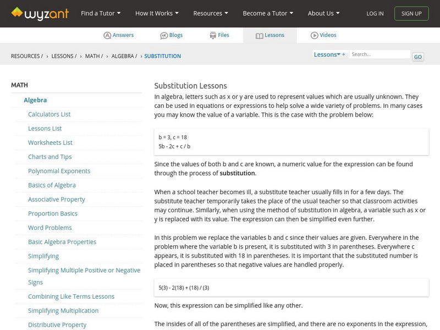
Task: Open the Files section icon
Action: pos(213,35)
